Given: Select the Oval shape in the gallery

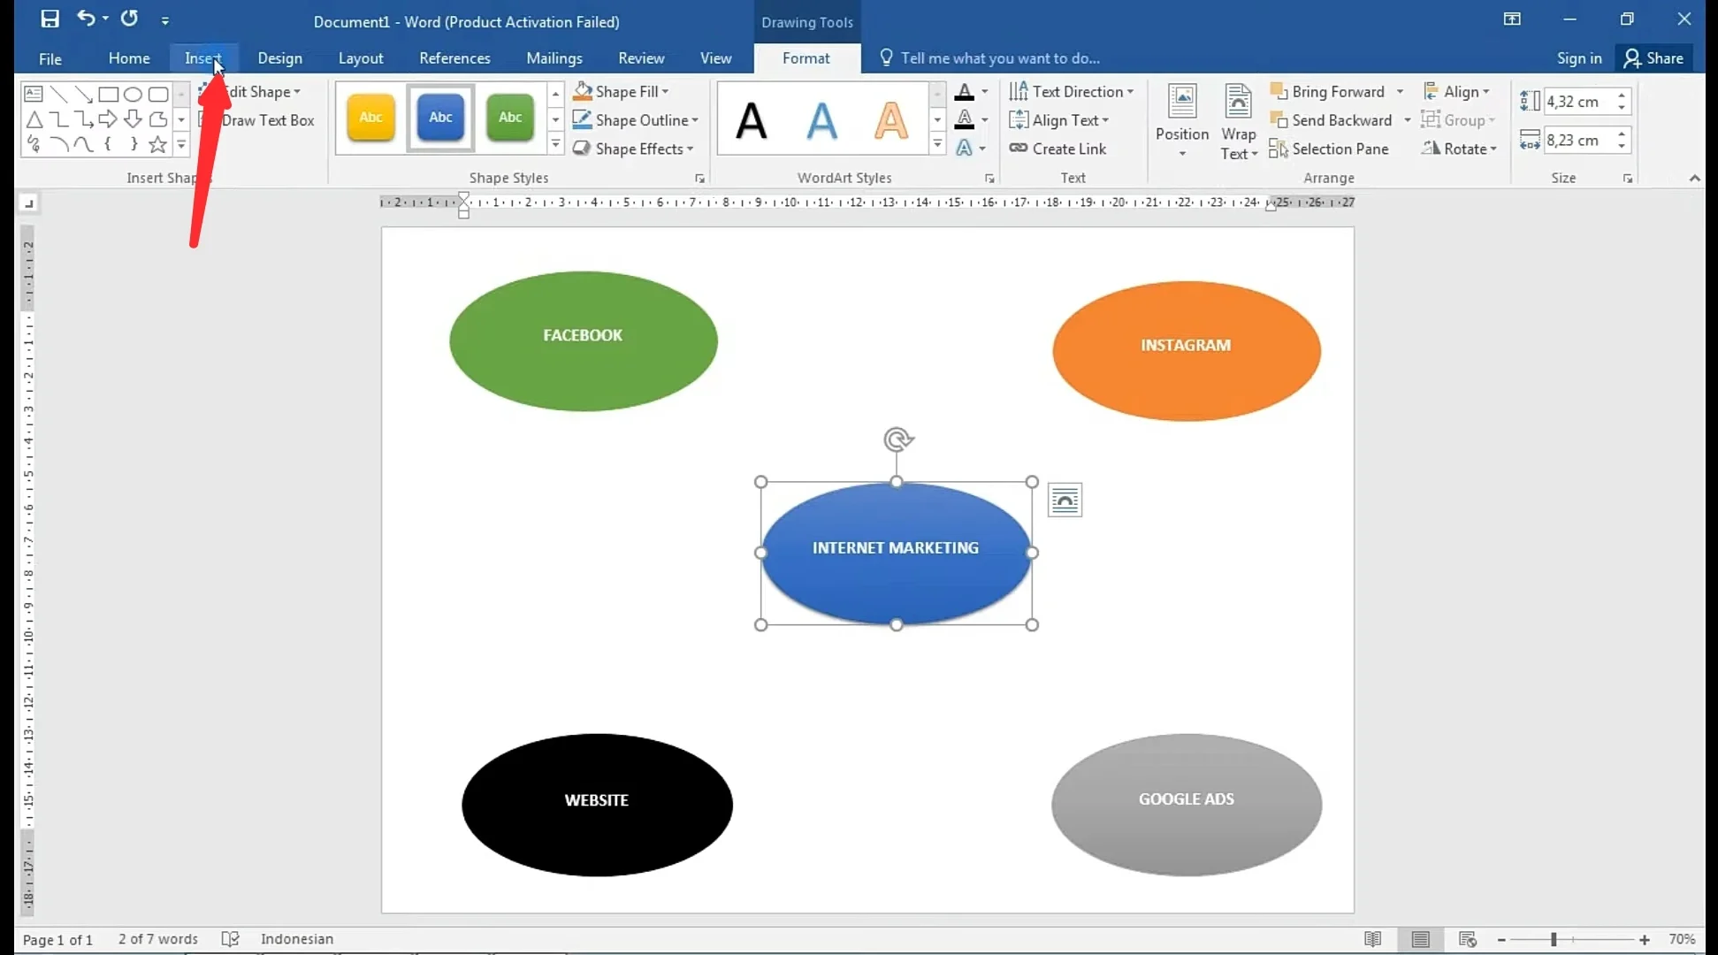Looking at the screenshot, I should click(134, 94).
